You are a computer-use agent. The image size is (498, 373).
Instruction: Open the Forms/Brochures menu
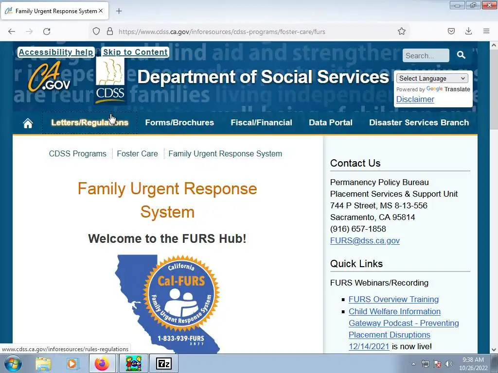179,123
